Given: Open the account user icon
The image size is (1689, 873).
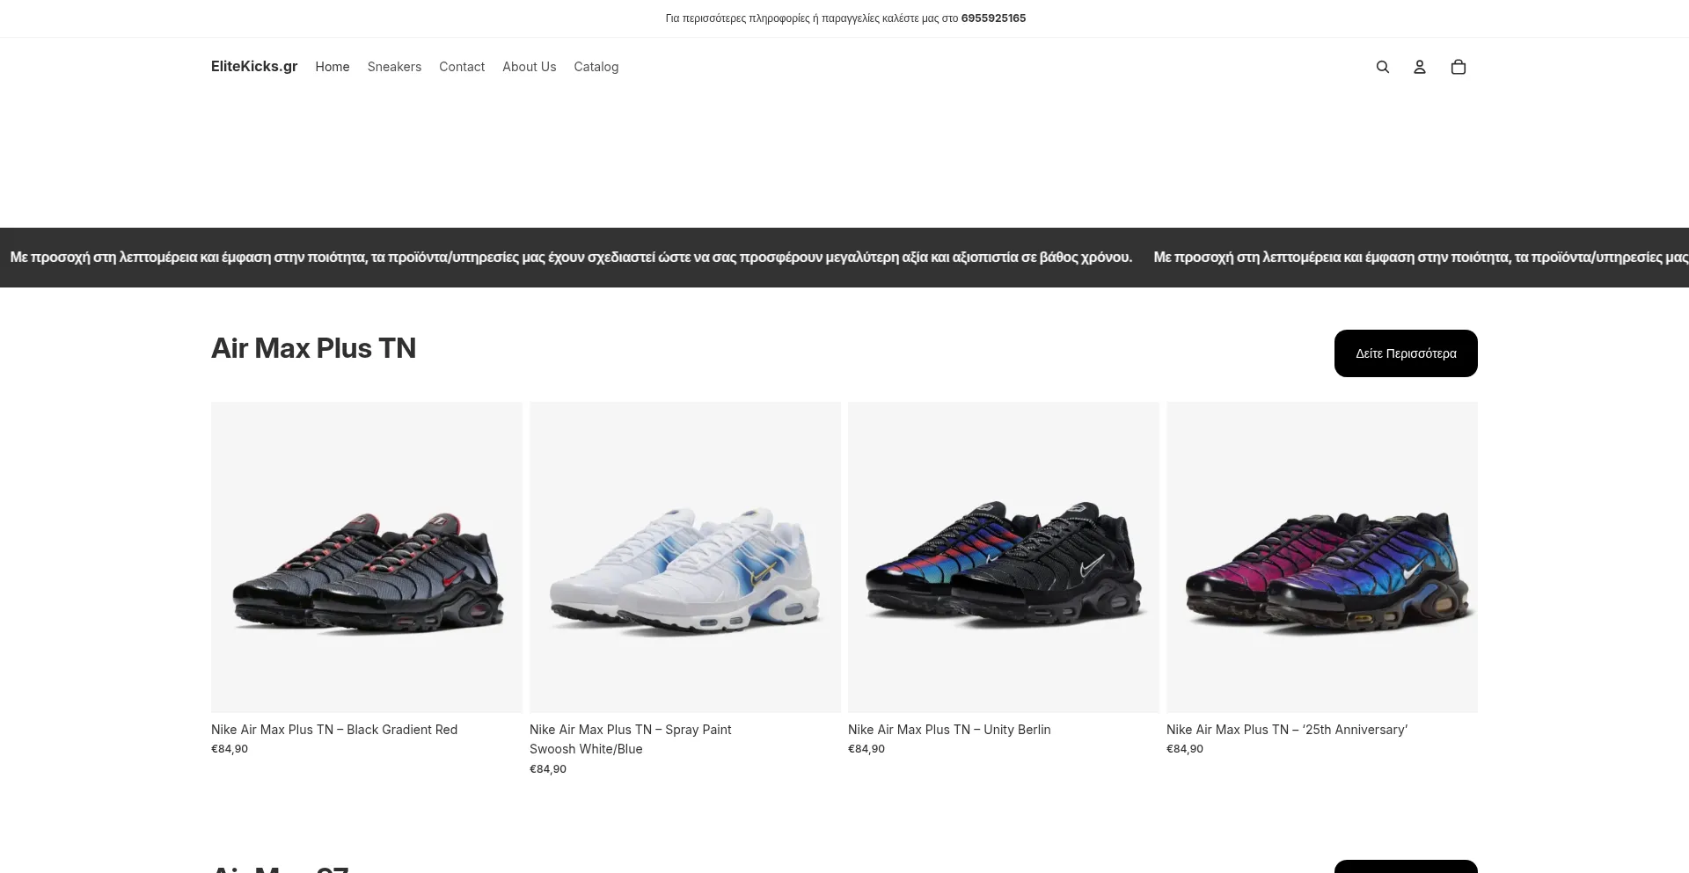Looking at the screenshot, I should (1420, 67).
